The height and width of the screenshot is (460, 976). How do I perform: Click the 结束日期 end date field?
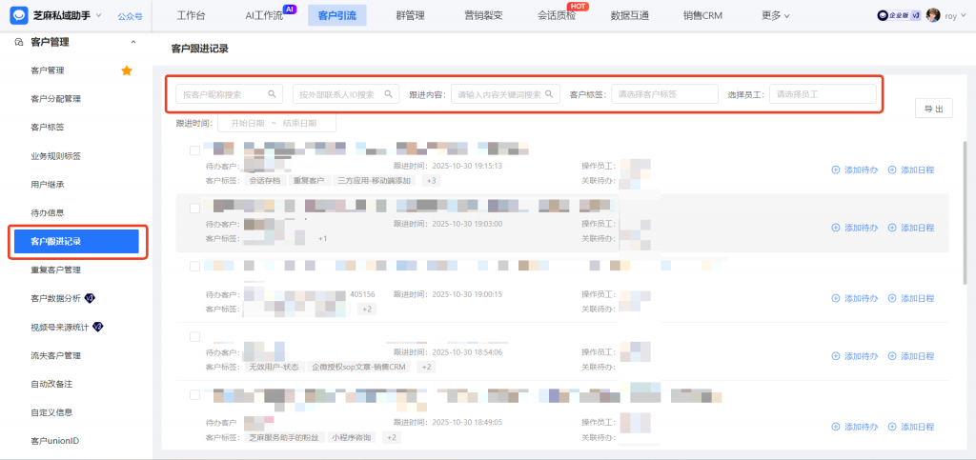(x=299, y=123)
